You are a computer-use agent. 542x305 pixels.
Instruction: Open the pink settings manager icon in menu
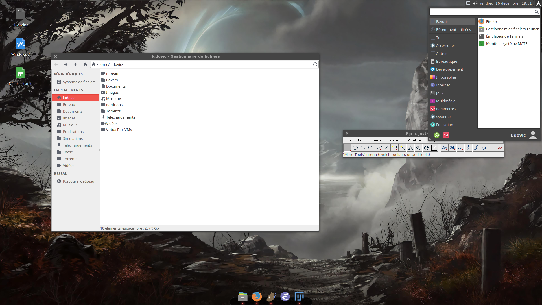[x=446, y=135]
